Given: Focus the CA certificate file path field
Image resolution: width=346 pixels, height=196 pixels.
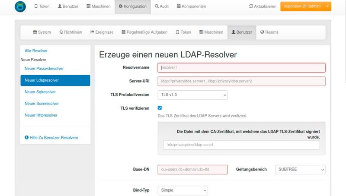Looking at the screenshot, I should point(241,145).
